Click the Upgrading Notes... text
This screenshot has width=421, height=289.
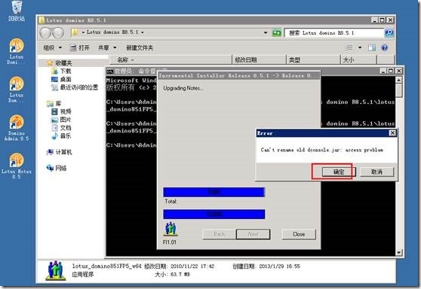[x=183, y=88]
